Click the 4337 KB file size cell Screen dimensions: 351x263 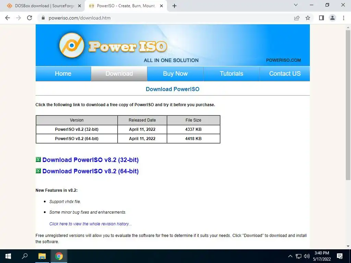tap(193, 129)
